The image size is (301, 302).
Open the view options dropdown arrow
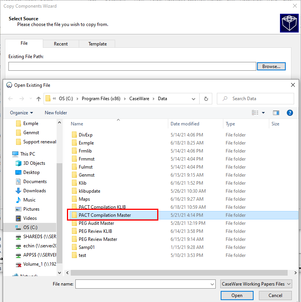(263, 113)
